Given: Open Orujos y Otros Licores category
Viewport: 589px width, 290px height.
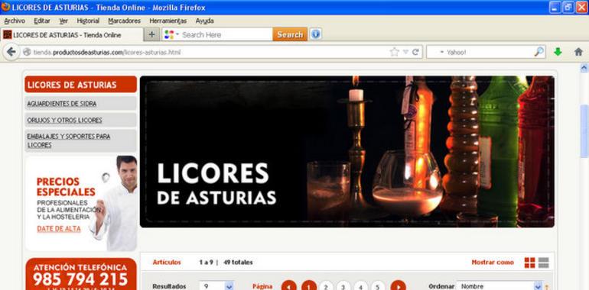Looking at the screenshot, I should [x=81, y=121].
